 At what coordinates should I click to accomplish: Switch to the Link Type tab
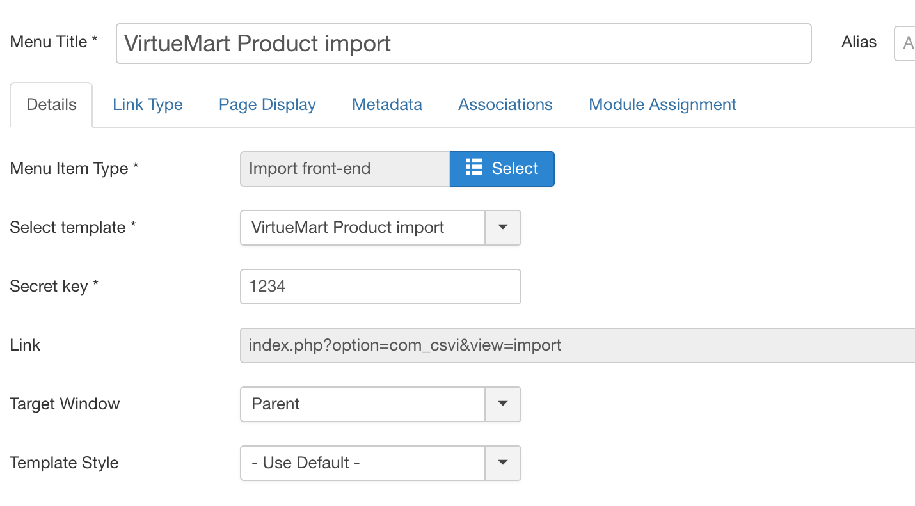click(x=148, y=105)
